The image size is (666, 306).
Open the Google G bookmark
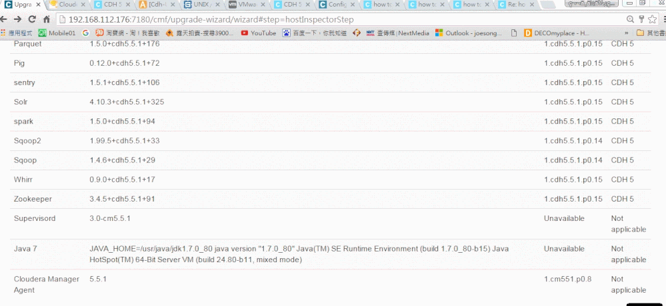pyautogui.click(x=86, y=33)
